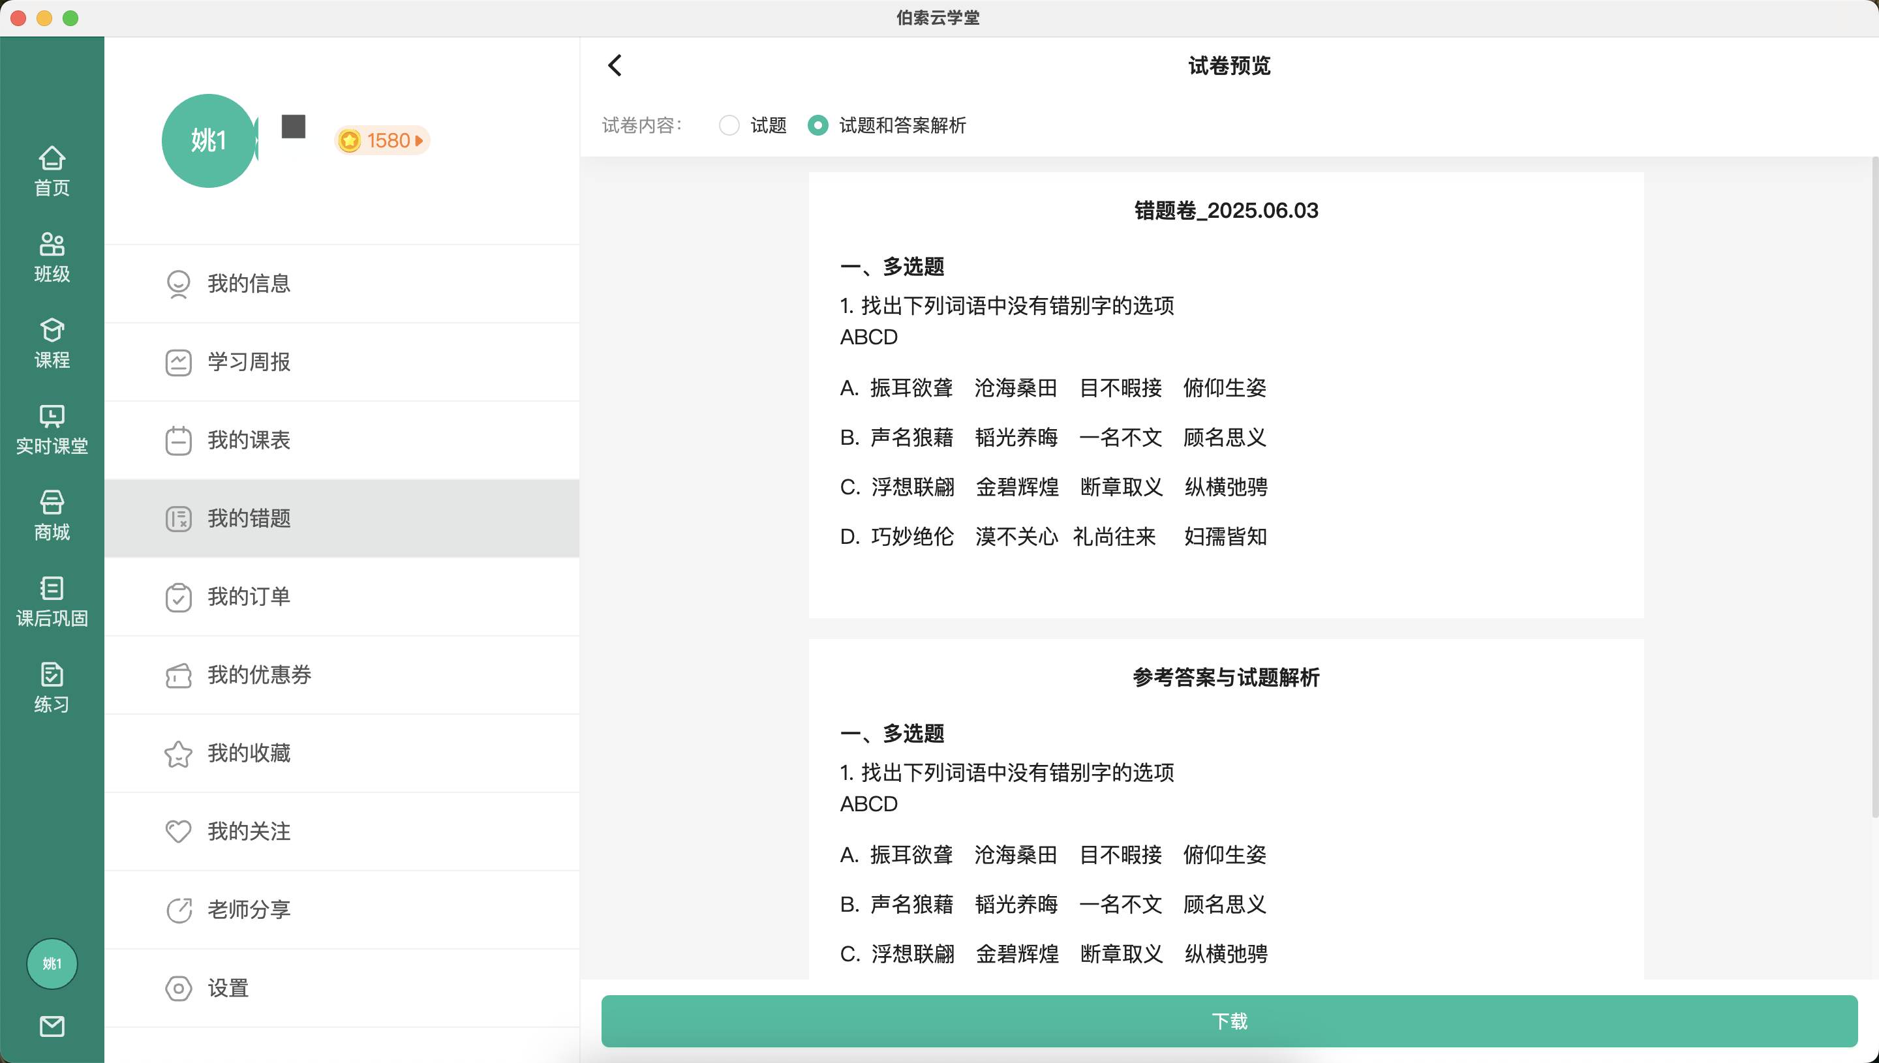
Task: Click the 我的错题 list icon
Action: coord(178,518)
